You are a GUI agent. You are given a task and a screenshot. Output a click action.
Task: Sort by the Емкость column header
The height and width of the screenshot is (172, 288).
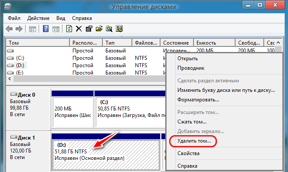pyautogui.click(x=214, y=43)
